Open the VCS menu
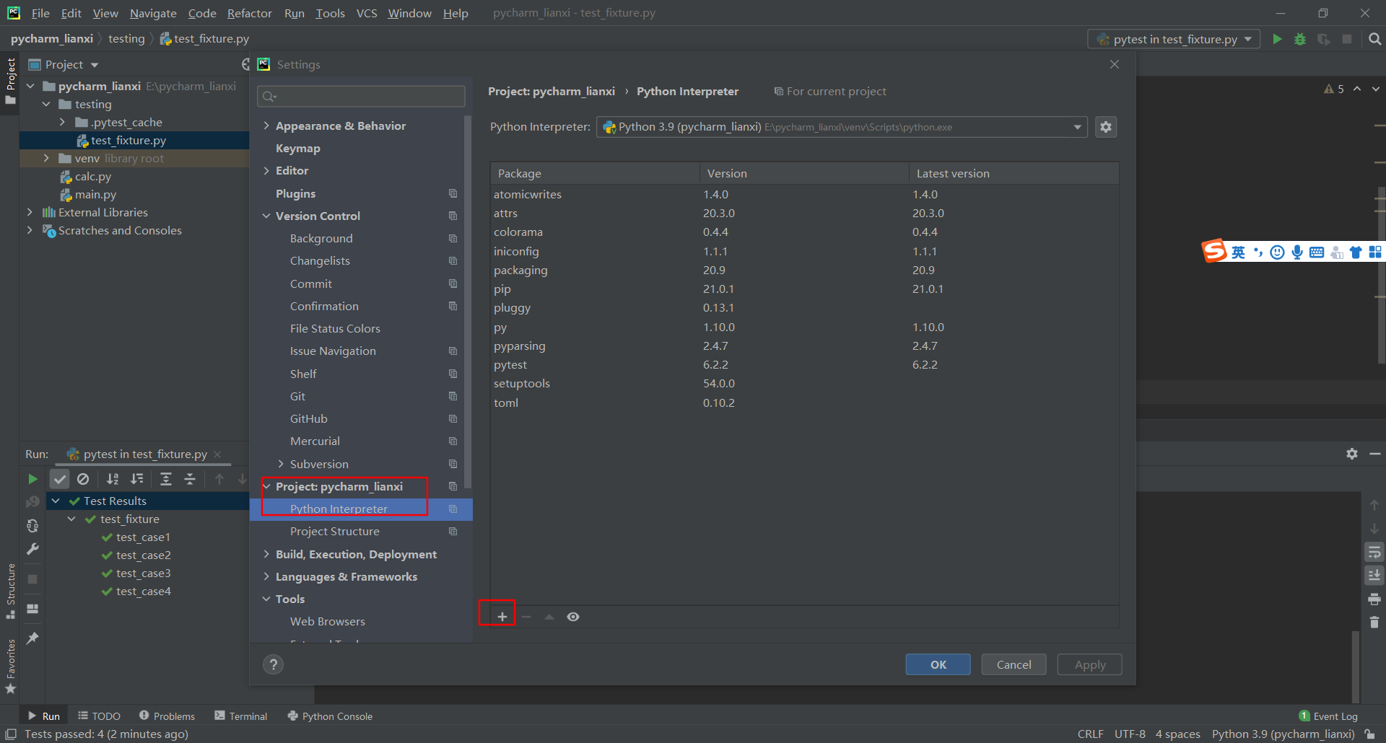The image size is (1386, 743). click(367, 13)
